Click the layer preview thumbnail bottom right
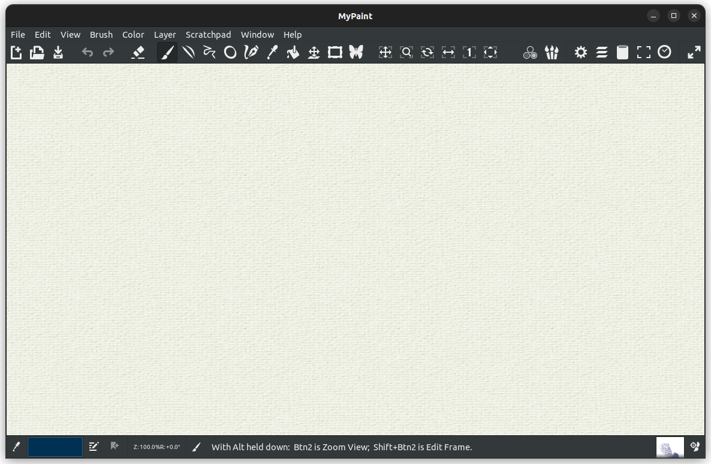The width and height of the screenshot is (711, 464). (x=670, y=447)
